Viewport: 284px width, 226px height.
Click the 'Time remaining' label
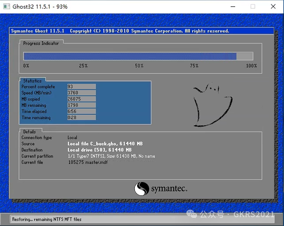click(36, 118)
